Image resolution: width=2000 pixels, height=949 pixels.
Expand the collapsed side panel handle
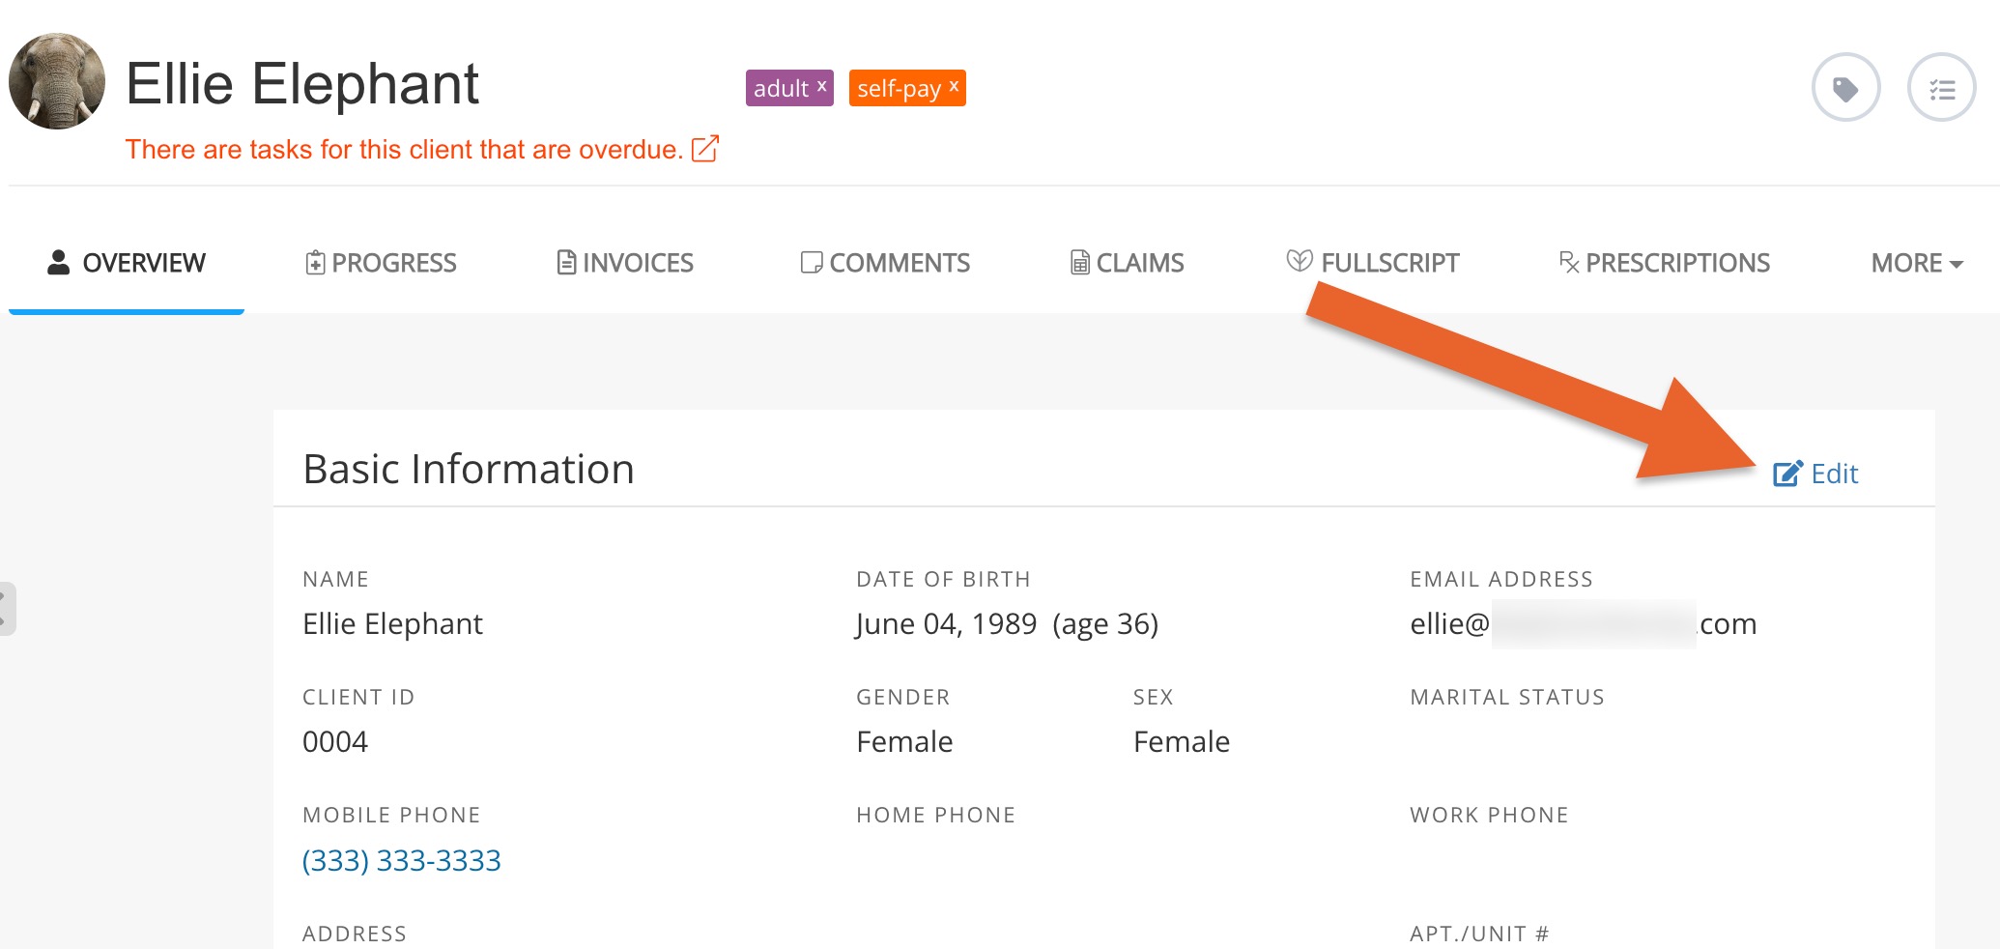8,609
